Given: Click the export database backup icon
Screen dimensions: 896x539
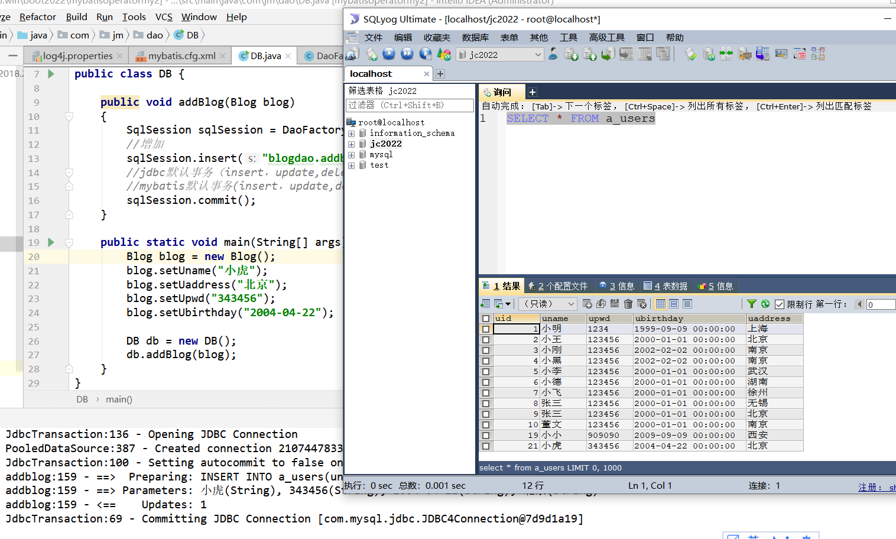Looking at the screenshot, I should click(571, 54).
